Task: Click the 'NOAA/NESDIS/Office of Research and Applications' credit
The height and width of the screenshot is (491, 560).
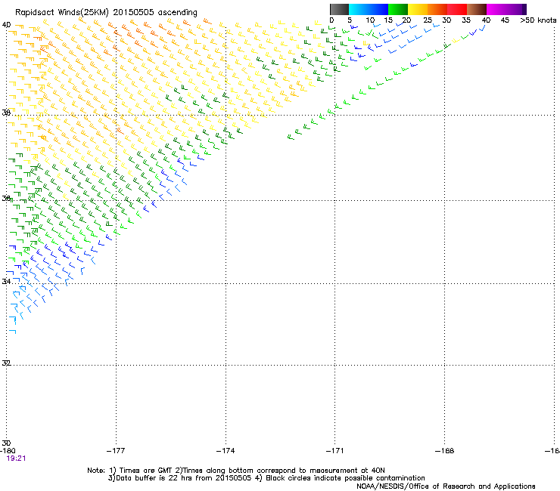Action: tap(446, 486)
